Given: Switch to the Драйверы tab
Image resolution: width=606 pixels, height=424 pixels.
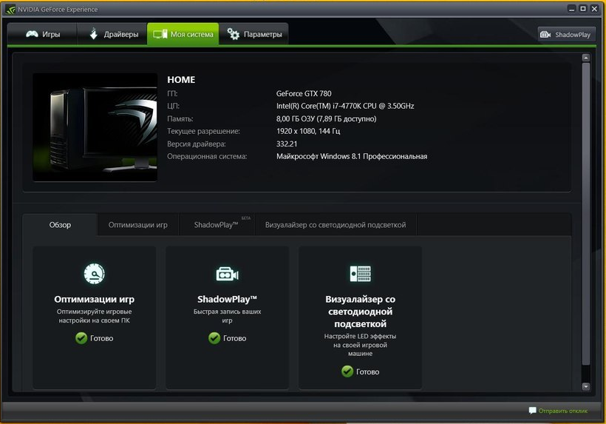Looking at the screenshot, I should [112, 34].
